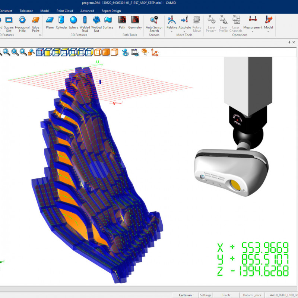Screen dimensions: 298x298
Task: Expand the Relative move dropdown
Action: coord(172,31)
